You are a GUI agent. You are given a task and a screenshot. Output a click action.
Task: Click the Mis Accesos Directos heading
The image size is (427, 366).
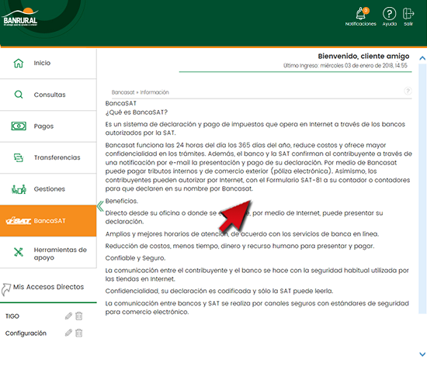tap(48, 287)
